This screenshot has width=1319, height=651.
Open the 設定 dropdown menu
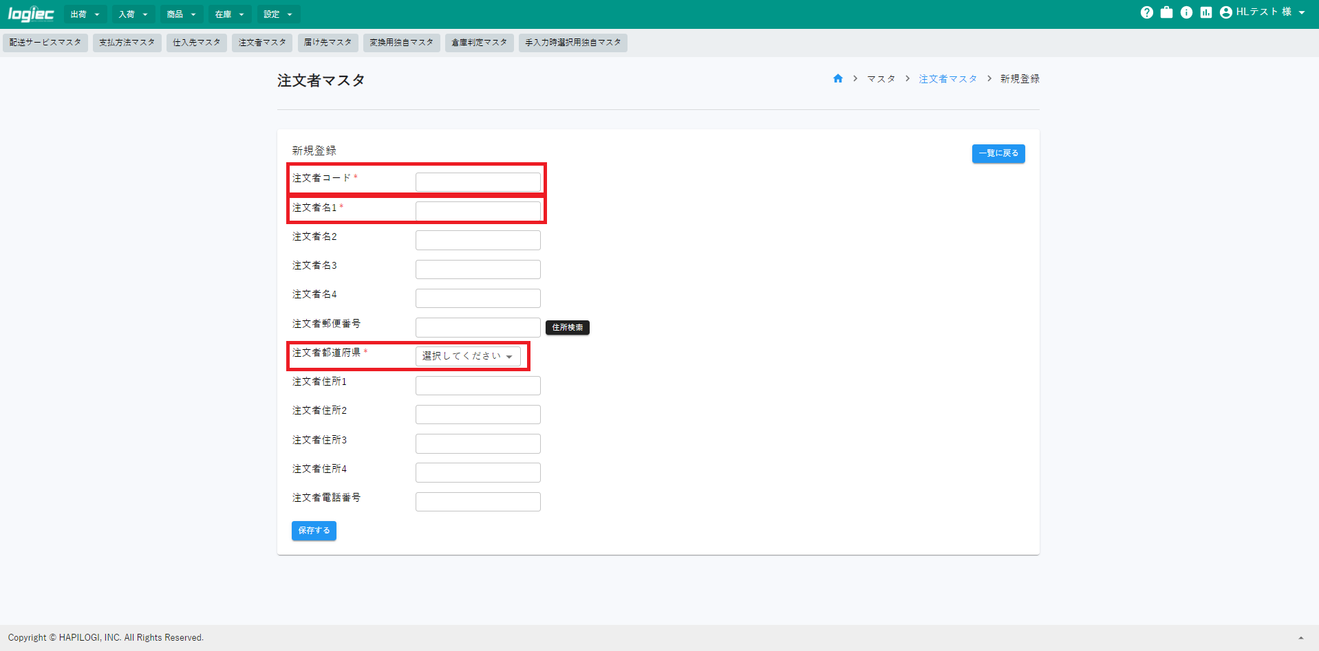point(278,14)
